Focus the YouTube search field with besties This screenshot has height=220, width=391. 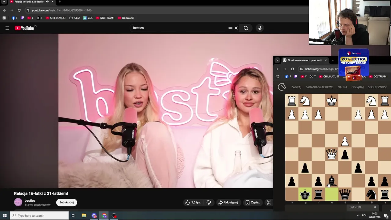click(180, 28)
